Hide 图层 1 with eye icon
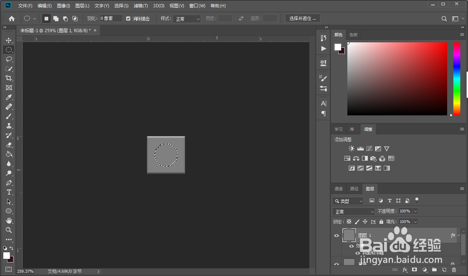 336,235
